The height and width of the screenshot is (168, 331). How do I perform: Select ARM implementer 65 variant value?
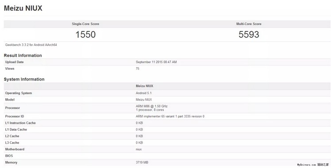(x=170, y=116)
